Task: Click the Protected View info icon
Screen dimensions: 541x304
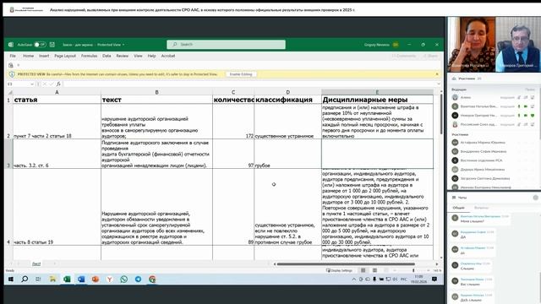Action: pyautogui.click(x=12, y=74)
